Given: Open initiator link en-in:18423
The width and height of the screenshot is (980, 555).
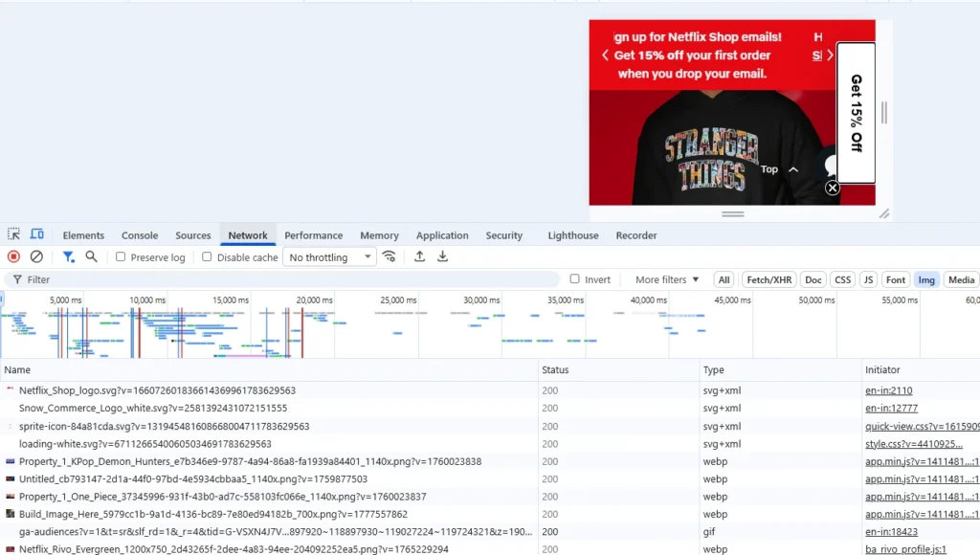Looking at the screenshot, I should 891,532.
